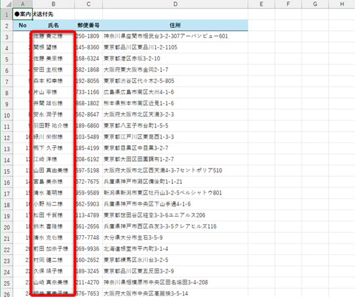This screenshot has width=355, height=297.
Task: Select address '東京都品川区東五反田3-2-9'
Action: pyautogui.click(x=176, y=271)
